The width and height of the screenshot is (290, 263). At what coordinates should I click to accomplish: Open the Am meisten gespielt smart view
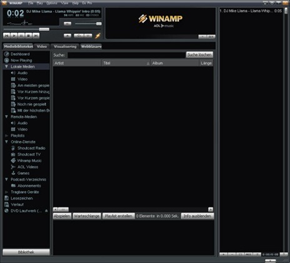[x=33, y=86]
